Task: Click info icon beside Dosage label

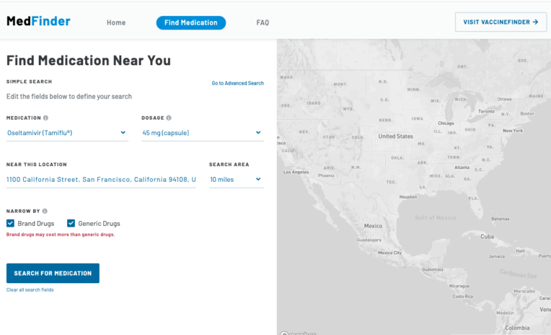Action: 169,118
